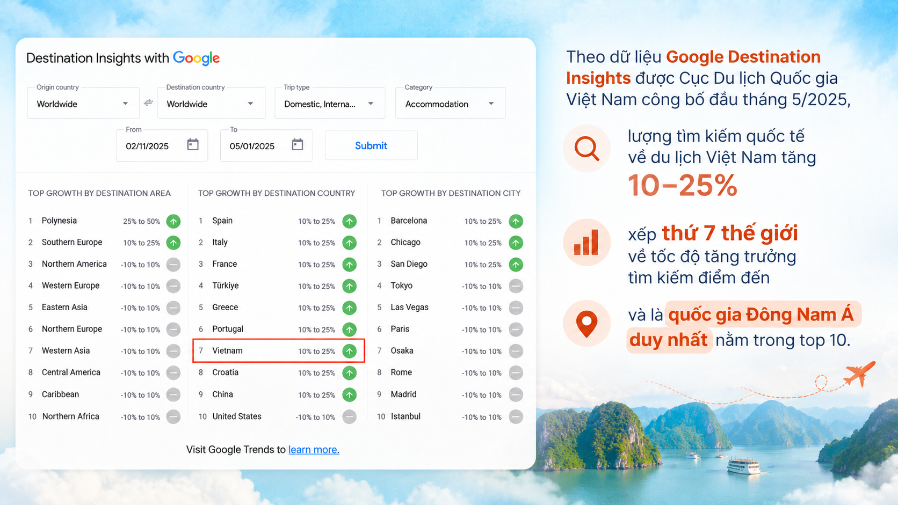
Task: Click gray neutral icon for Tokyo
Action: coord(516,286)
